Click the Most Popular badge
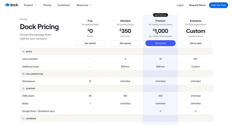The height and width of the screenshot is (125, 233). click(x=161, y=15)
